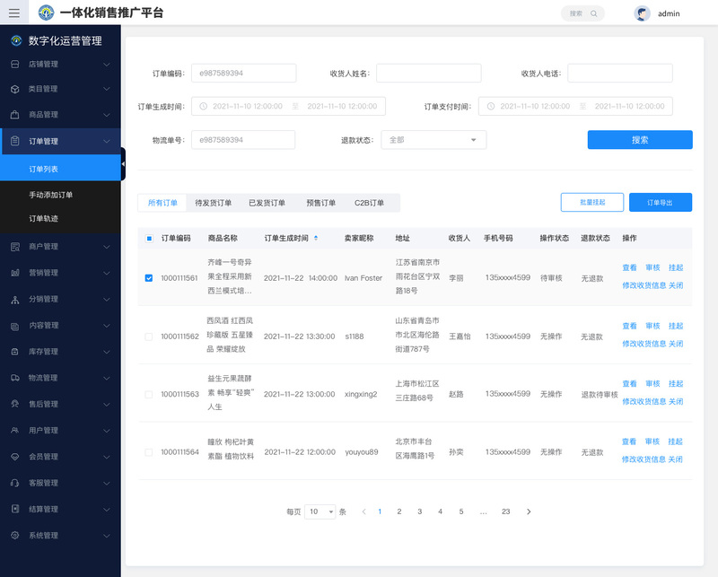Screen dimensions: 718x577
Task: Switch to 已发货订单 tab
Action: (267, 203)
